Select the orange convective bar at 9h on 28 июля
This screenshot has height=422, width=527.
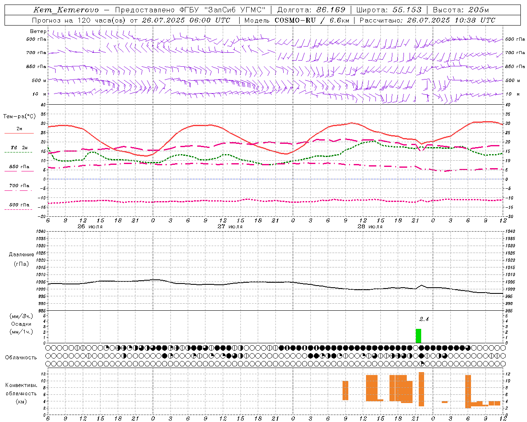tap(345, 390)
